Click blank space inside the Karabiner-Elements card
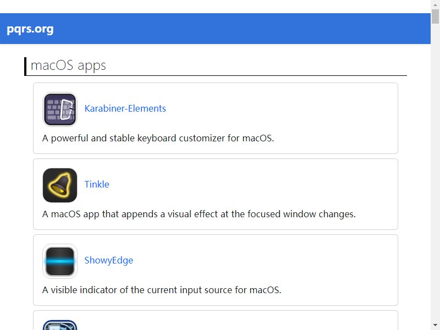 [x=280, y=109]
